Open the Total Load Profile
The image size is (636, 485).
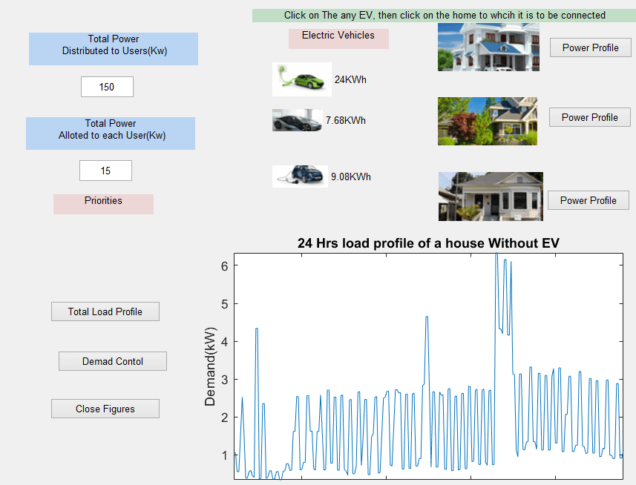105,311
